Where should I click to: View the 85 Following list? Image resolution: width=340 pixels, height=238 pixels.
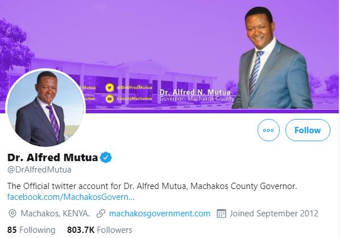pos(31,230)
